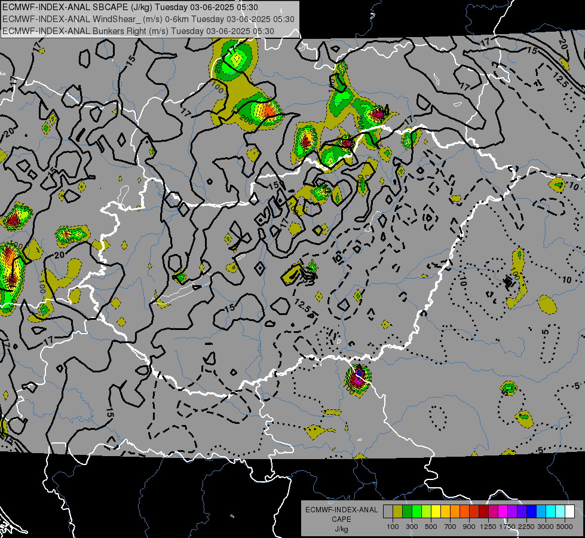Click the "1750" legend value
585x538 pixels.
pos(507,527)
